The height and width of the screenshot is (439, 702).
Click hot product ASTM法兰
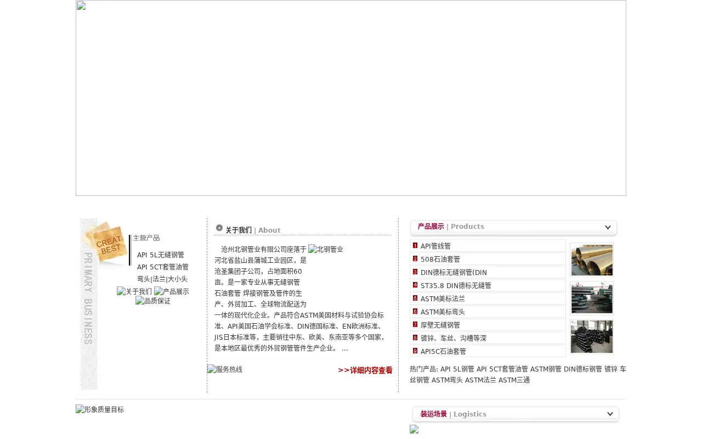[480, 380]
